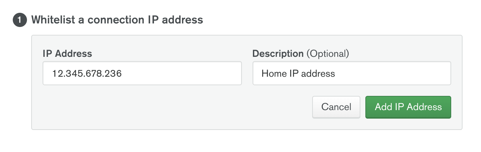Click the step 1 number badge

(x=20, y=20)
